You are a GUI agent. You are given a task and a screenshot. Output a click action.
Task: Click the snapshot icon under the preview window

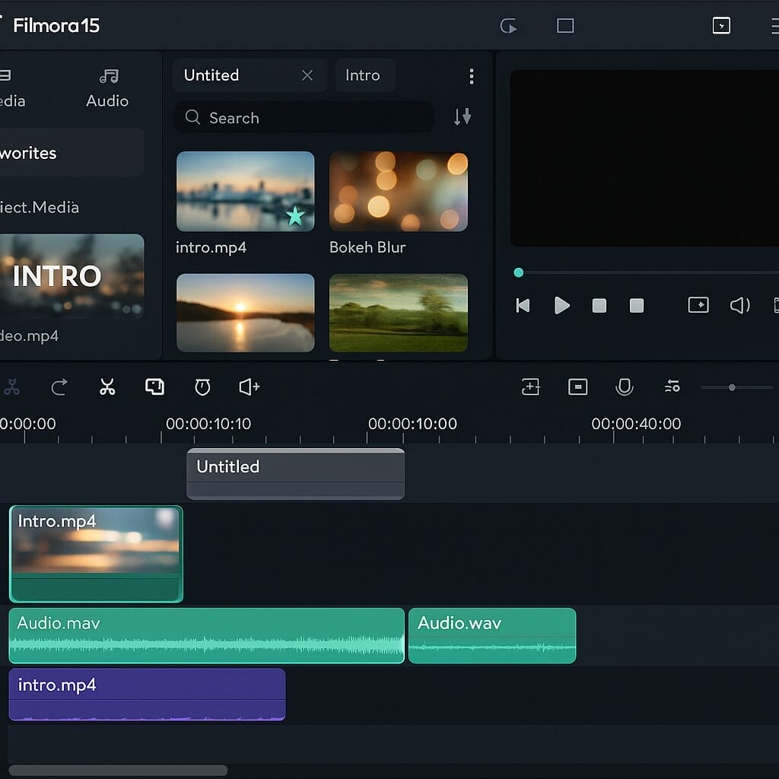pos(698,305)
